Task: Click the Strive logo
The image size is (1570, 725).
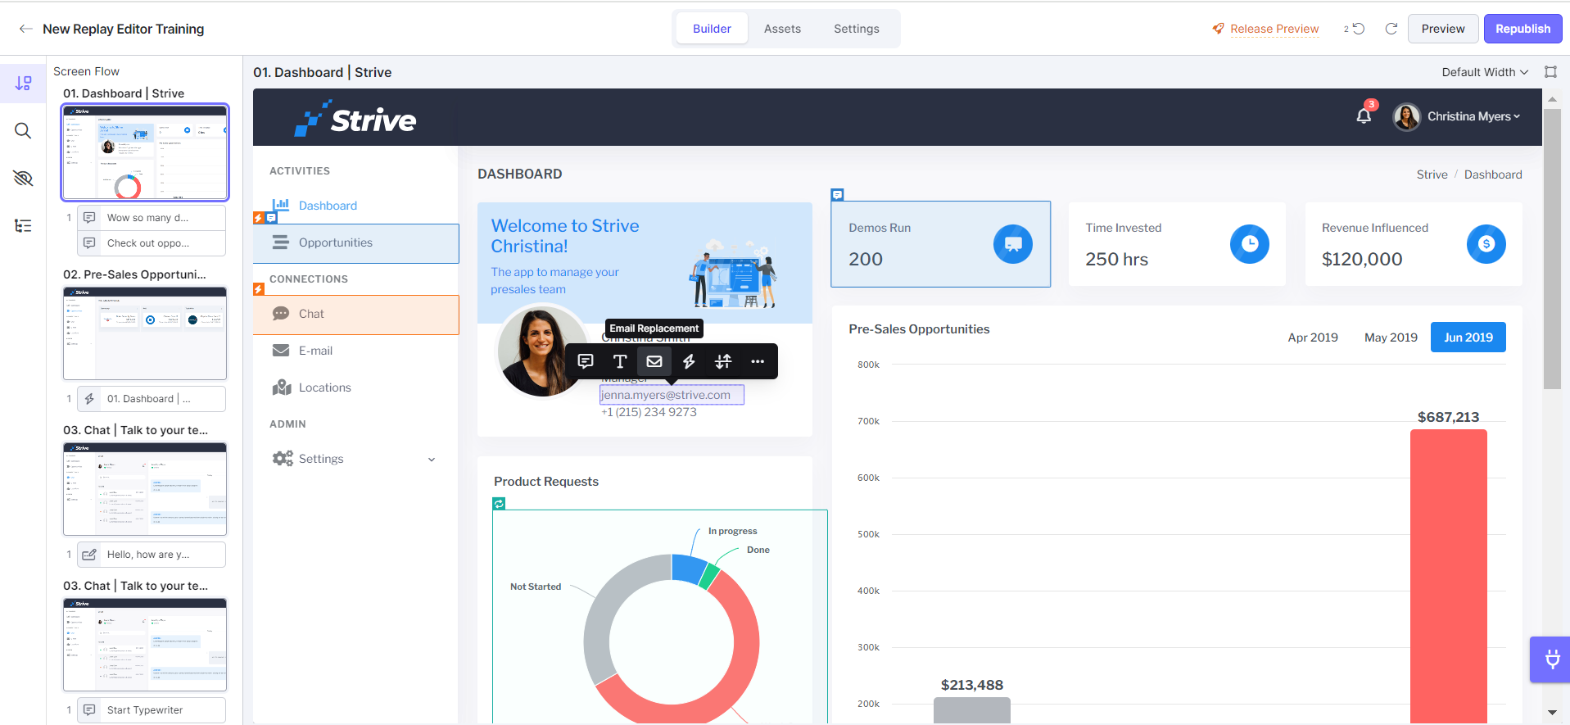Action: pos(355,119)
